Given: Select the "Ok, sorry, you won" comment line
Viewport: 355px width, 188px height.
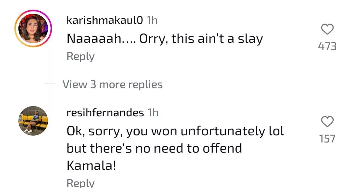Looking at the screenshot, I should [x=175, y=131].
